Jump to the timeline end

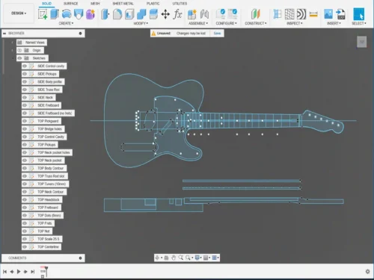click(x=33, y=272)
